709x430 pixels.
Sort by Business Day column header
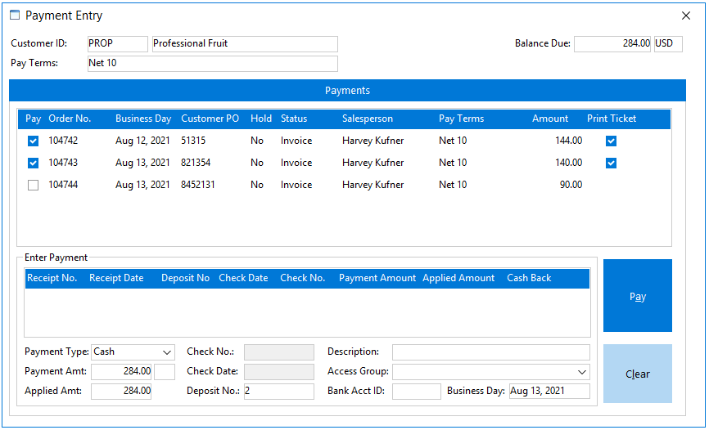[x=143, y=119]
